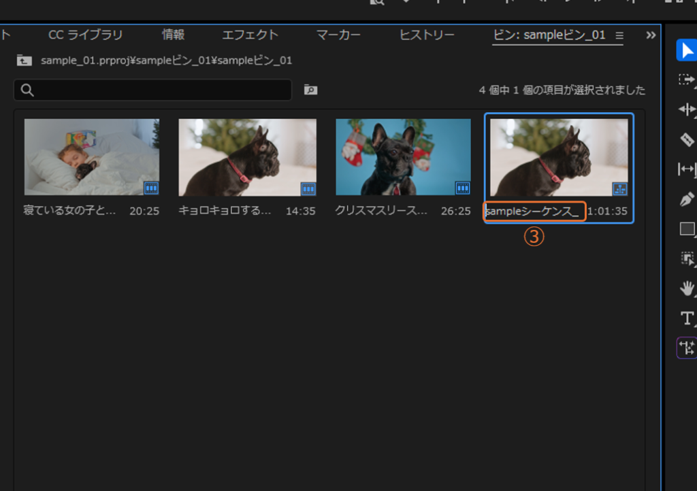Activate the Hand tool

[x=686, y=288]
